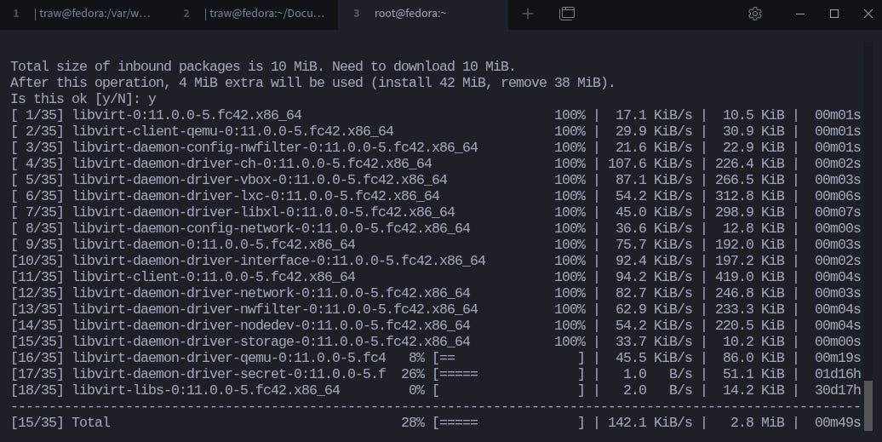
Task: Click the 'After this operation' line
Action: tap(312, 83)
